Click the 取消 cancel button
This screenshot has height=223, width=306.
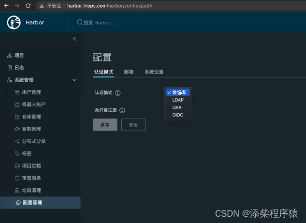(133, 125)
